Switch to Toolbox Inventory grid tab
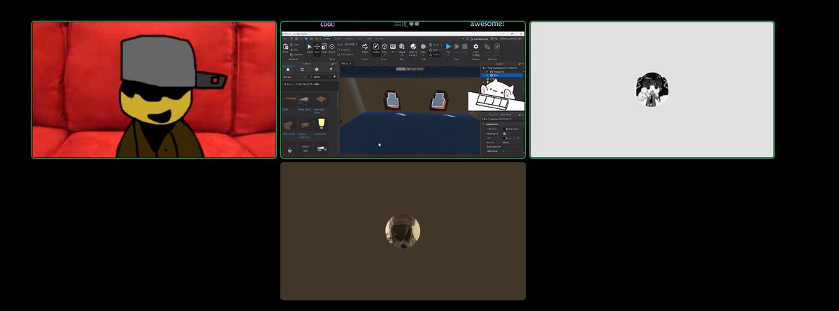839x311 pixels. point(302,69)
